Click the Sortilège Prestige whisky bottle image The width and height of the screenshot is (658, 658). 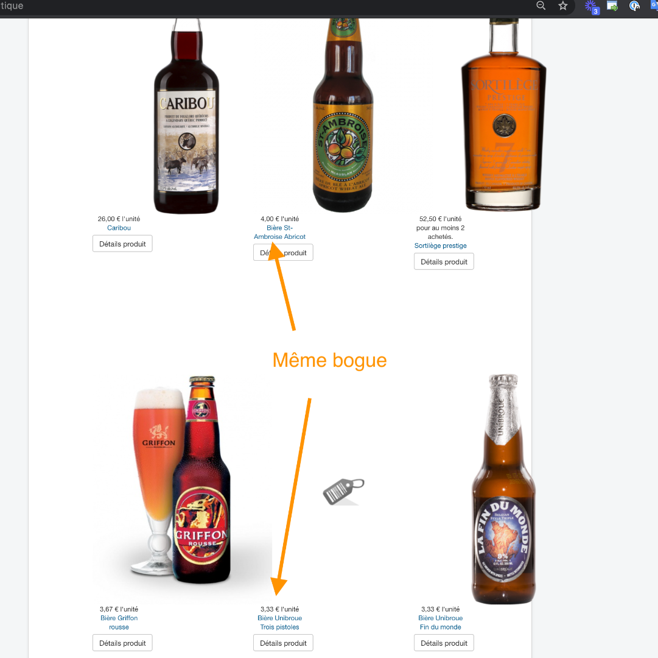point(503,114)
